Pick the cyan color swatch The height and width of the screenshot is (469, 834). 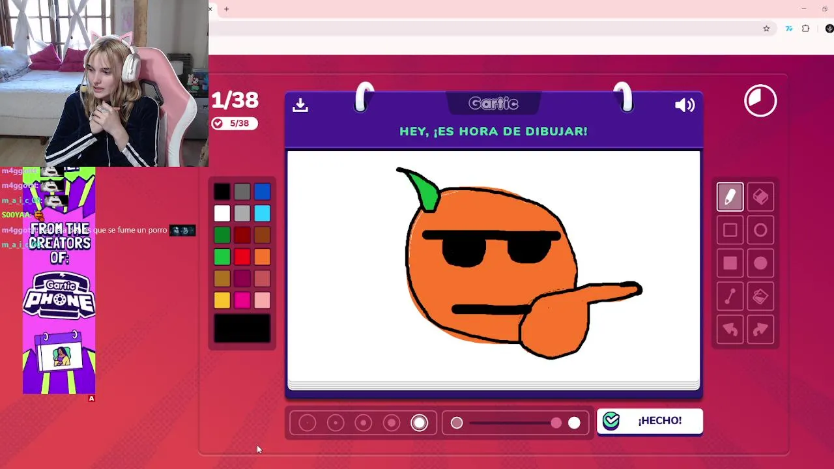(263, 213)
